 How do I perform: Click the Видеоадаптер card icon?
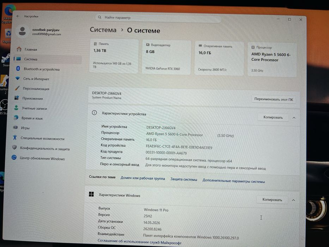tap(148, 45)
